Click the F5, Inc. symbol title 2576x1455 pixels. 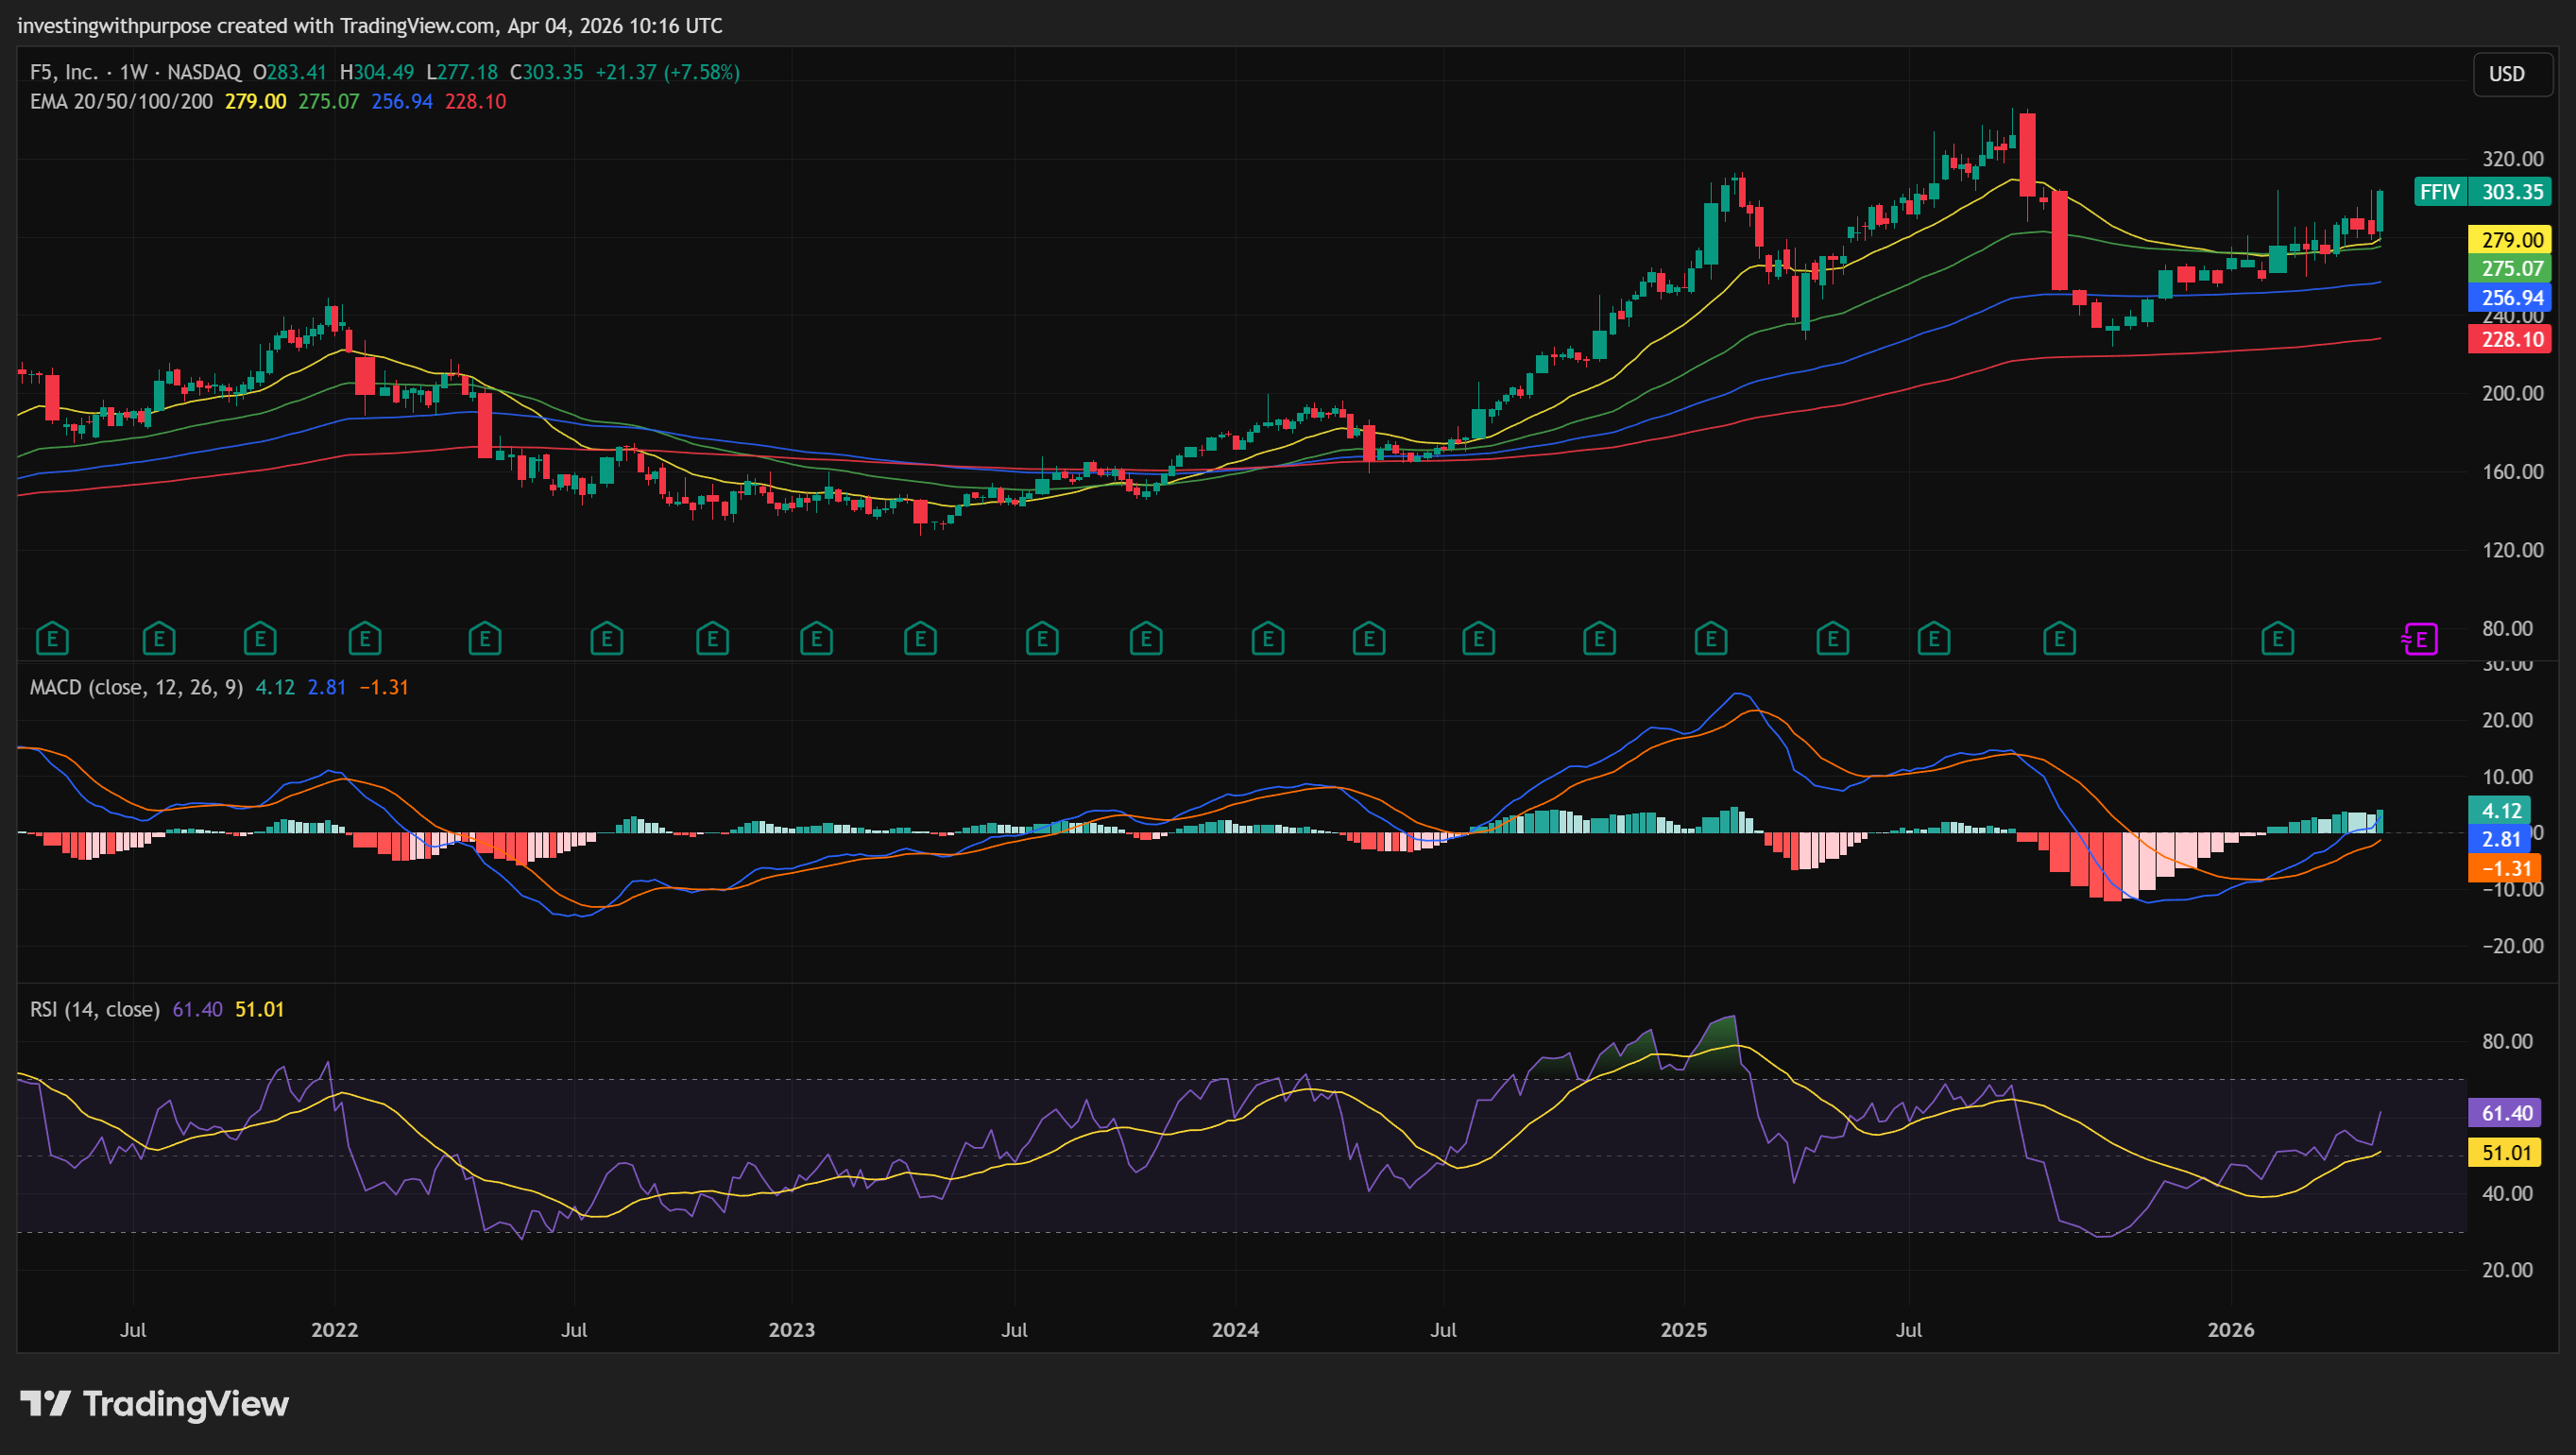click(64, 72)
